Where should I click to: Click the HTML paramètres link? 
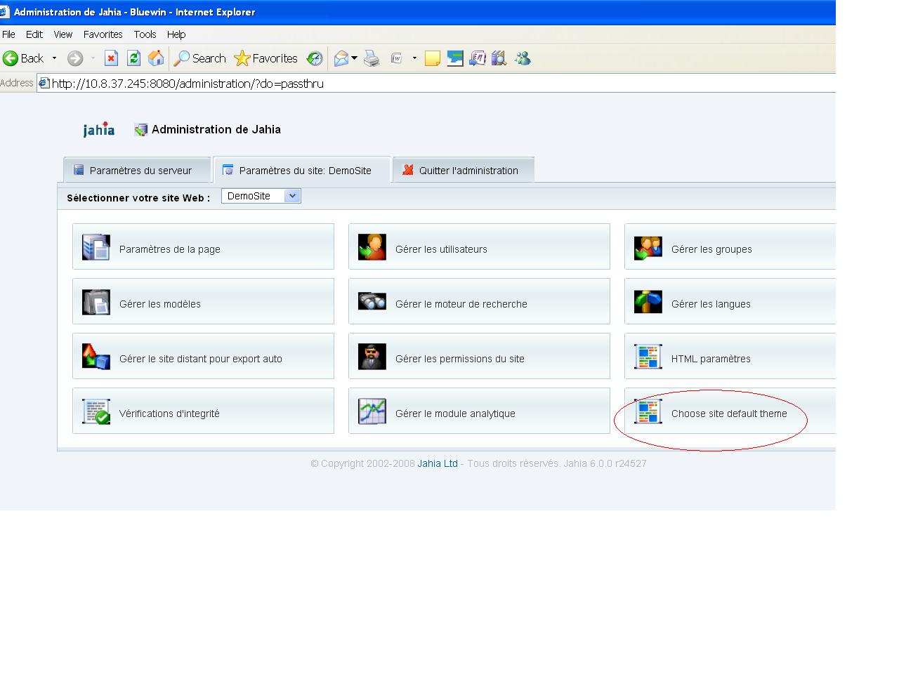pyautogui.click(x=711, y=359)
